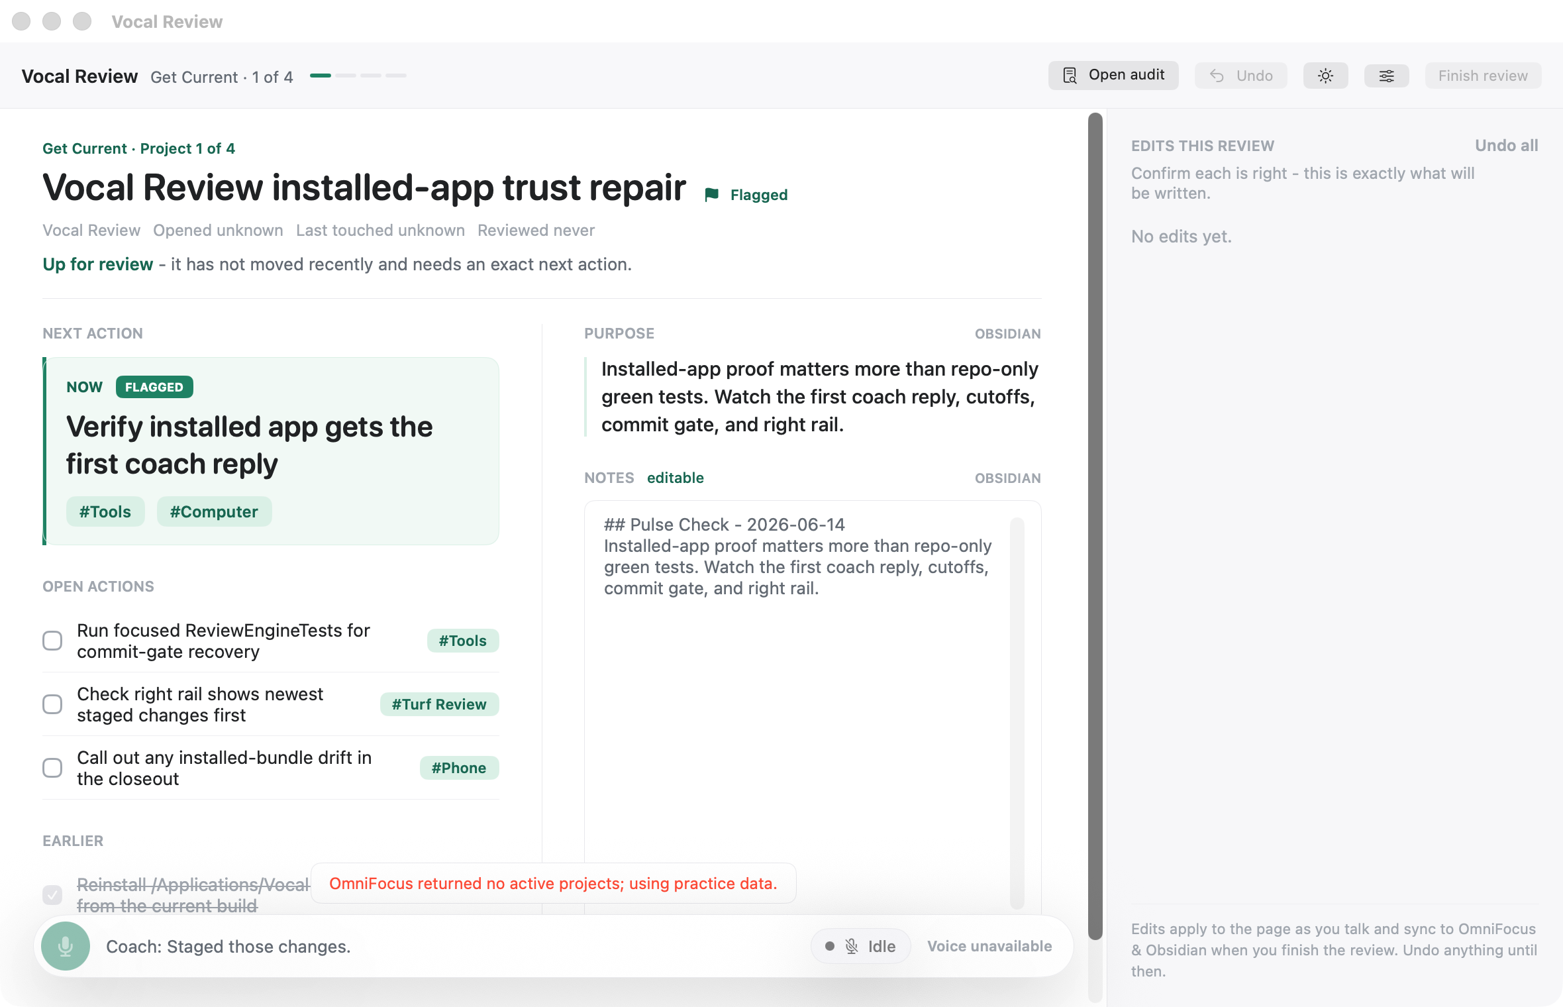Click the Open audit button

pyautogui.click(x=1113, y=76)
